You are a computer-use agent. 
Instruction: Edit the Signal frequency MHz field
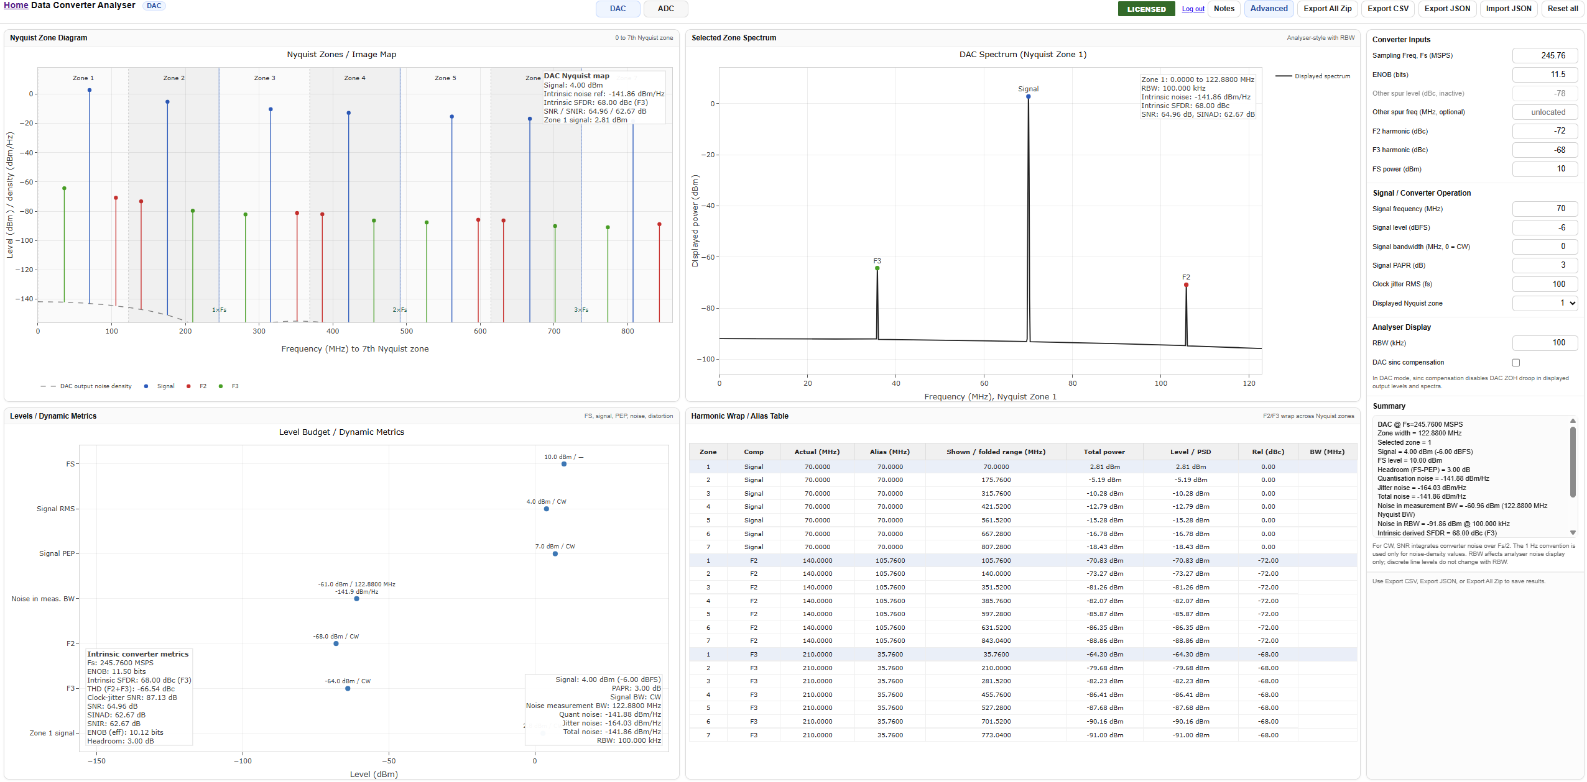(x=1545, y=209)
